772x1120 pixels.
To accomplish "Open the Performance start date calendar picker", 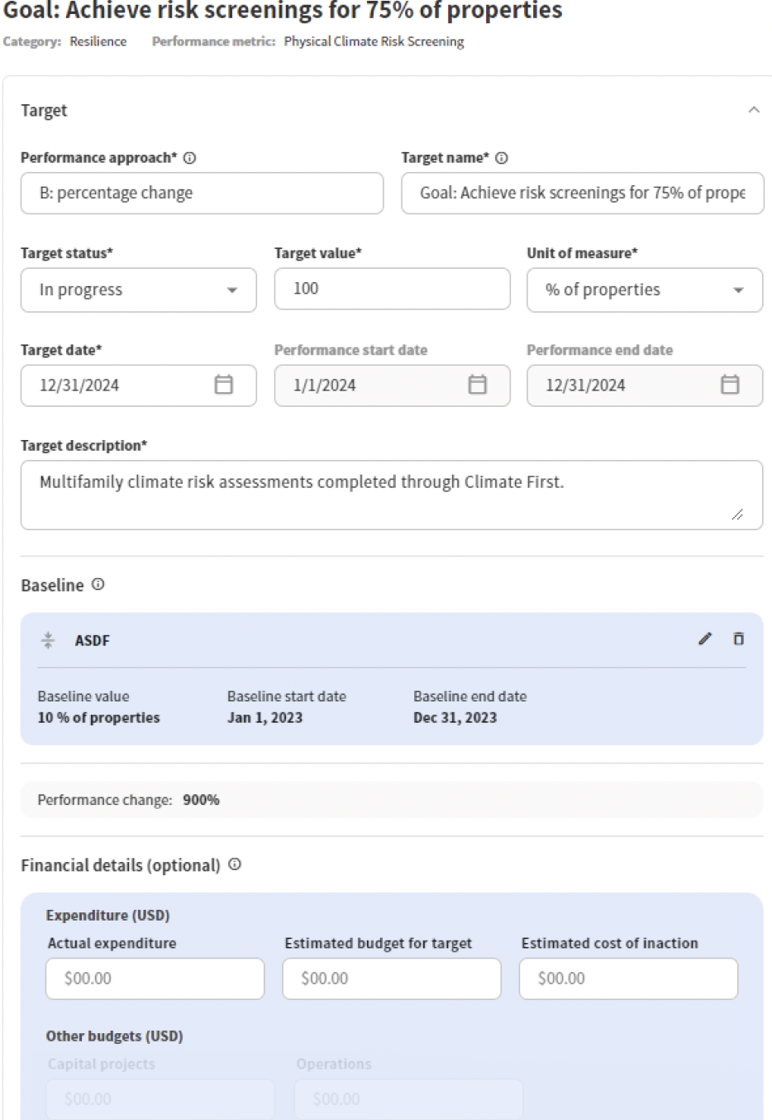I will point(477,385).
